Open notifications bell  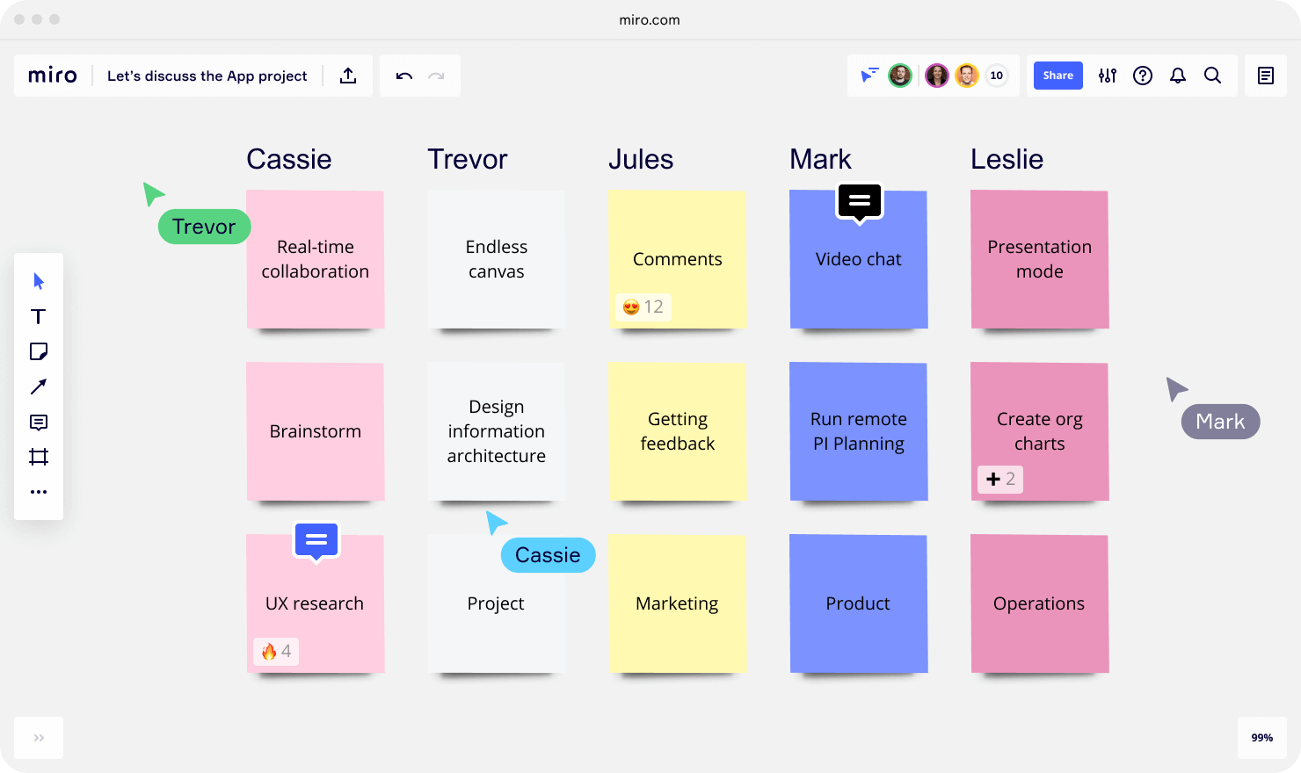(x=1178, y=76)
